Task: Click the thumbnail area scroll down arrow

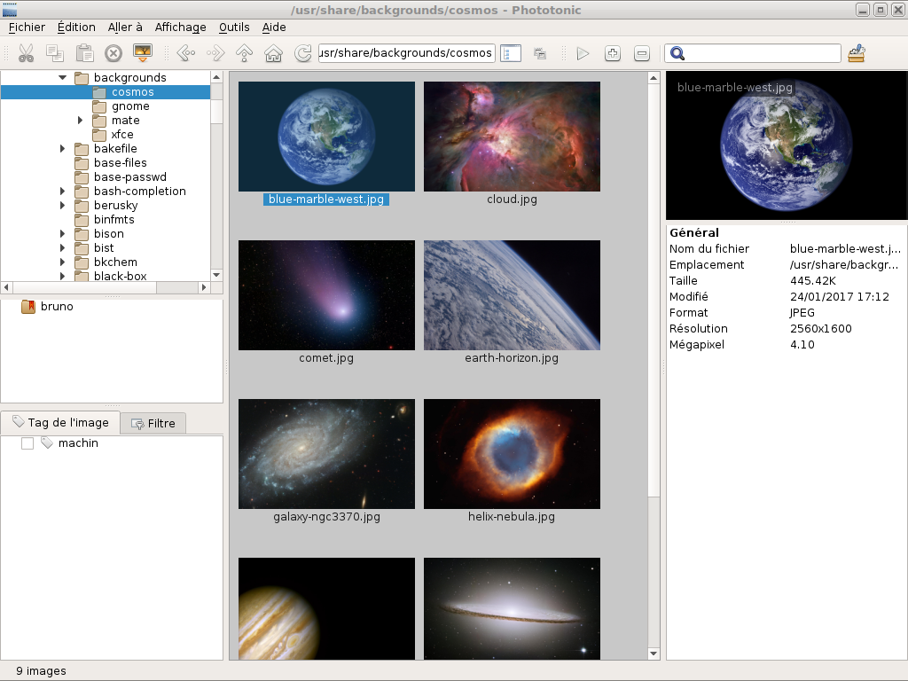Action: (654, 654)
